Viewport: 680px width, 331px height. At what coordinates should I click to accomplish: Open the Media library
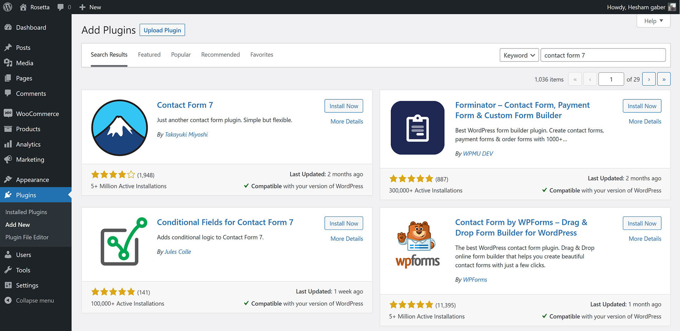(x=24, y=63)
